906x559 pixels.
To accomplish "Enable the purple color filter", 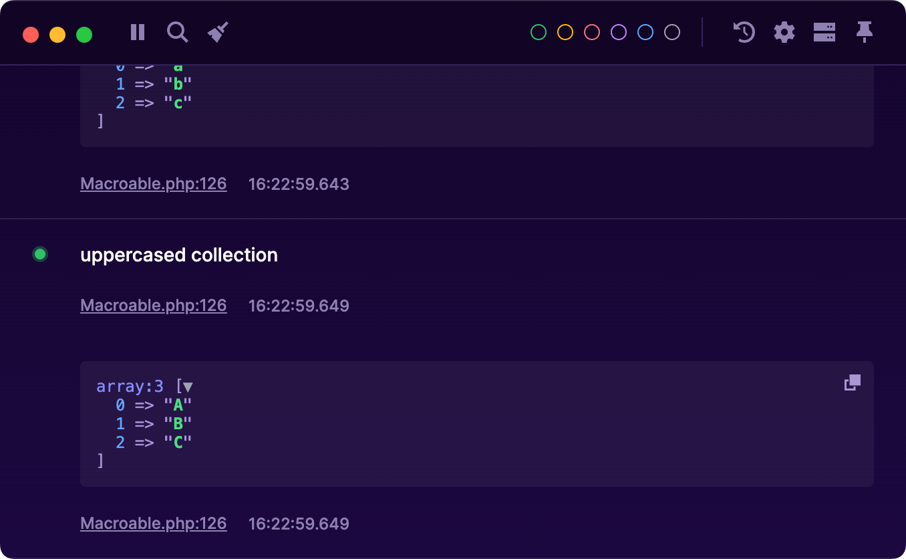I will (618, 31).
